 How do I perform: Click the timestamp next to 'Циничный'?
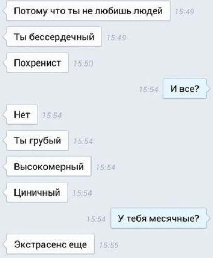(x=82, y=193)
